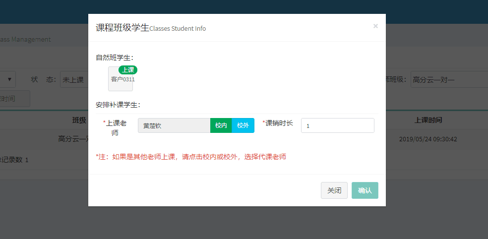Open the 状态 dropdown showing 未上课
The image size is (488, 239).
[73, 79]
